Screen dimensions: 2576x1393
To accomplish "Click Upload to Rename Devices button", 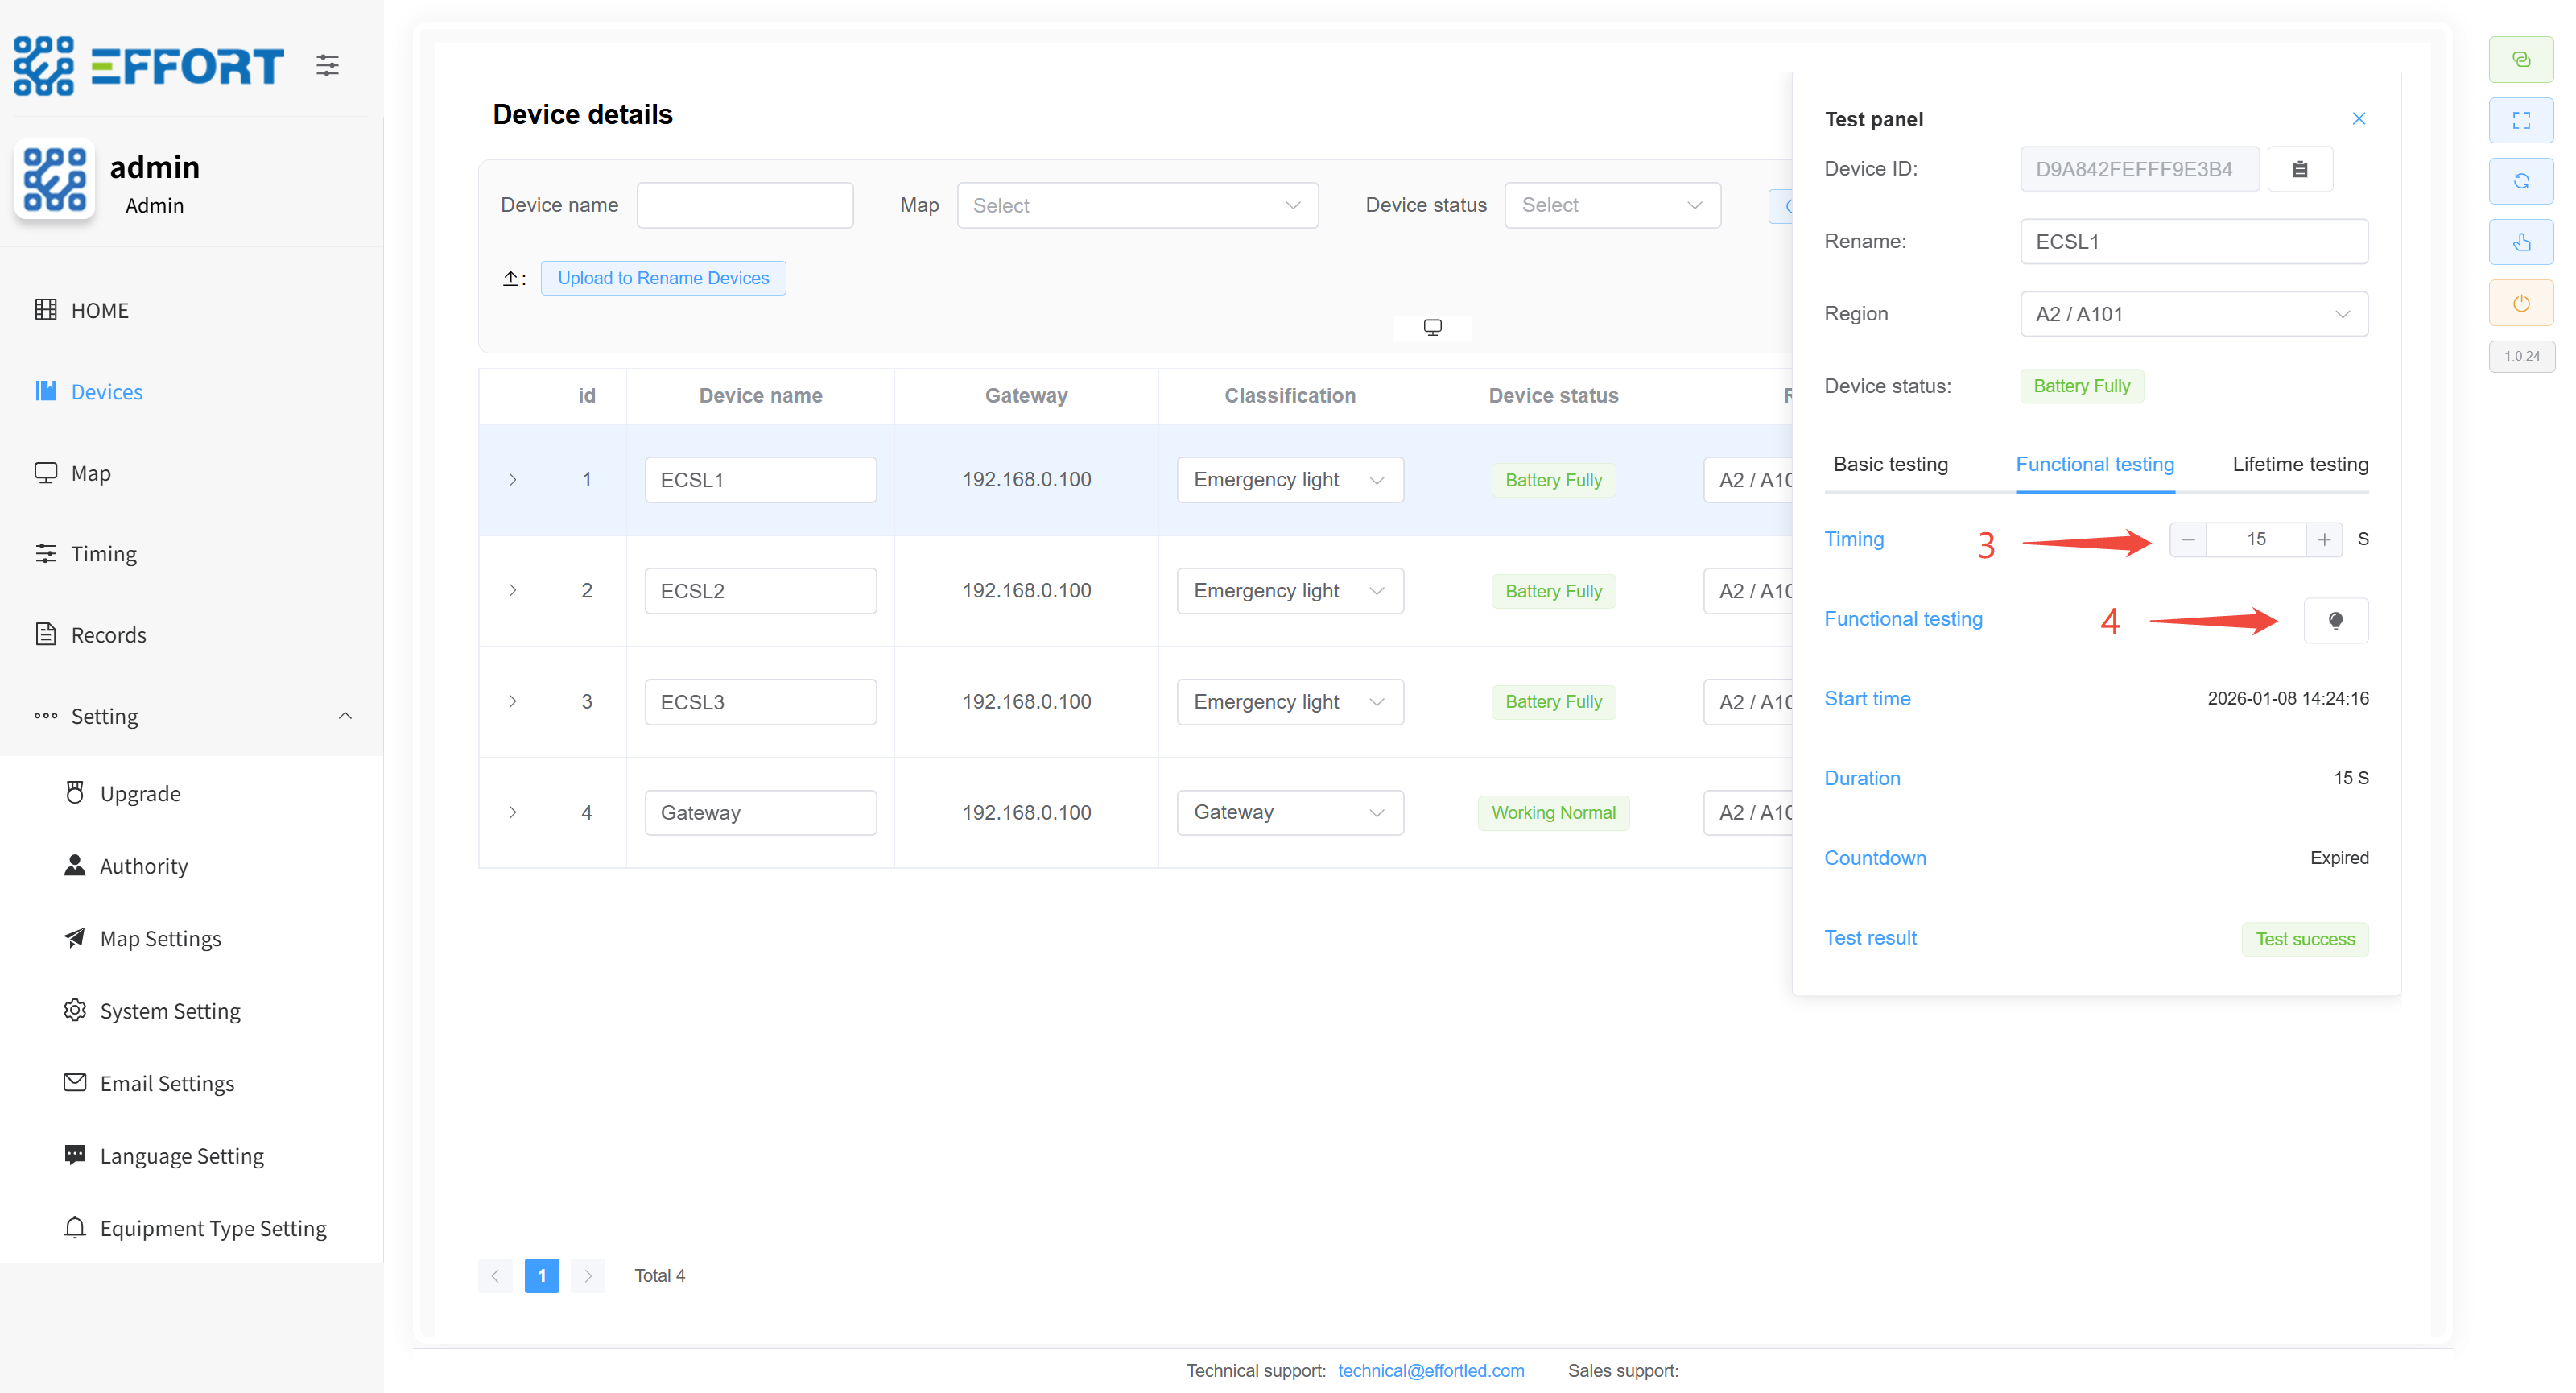I will point(663,278).
